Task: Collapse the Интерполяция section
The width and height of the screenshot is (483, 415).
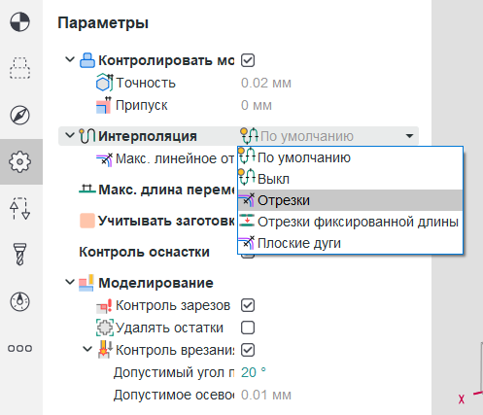Action: pos(70,135)
